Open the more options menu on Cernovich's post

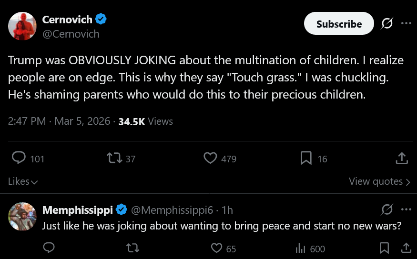(406, 23)
